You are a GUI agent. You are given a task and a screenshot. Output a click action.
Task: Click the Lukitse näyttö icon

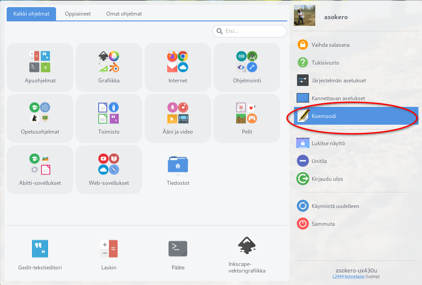click(x=302, y=143)
